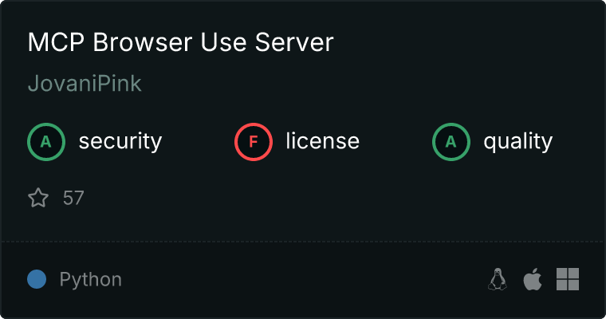Star the repository with the star icon
Image resolution: width=606 pixels, height=319 pixels.
[38, 198]
